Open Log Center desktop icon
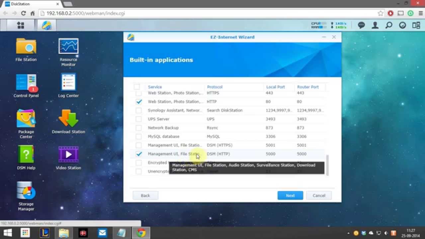This screenshot has width=425, height=239. (68, 86)
